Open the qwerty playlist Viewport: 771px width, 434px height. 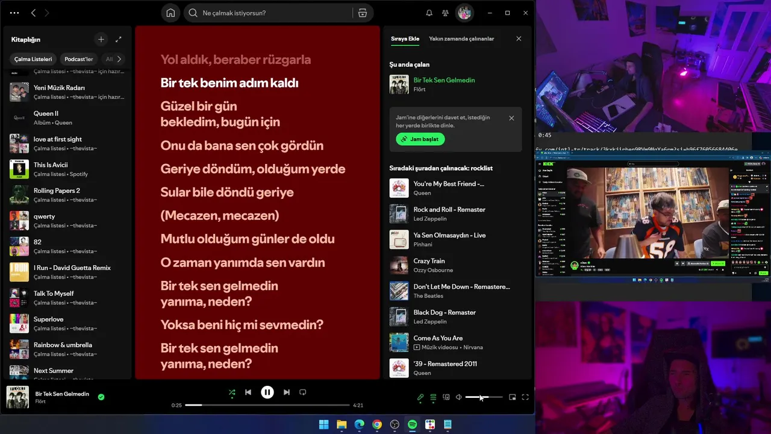(67, 221)
